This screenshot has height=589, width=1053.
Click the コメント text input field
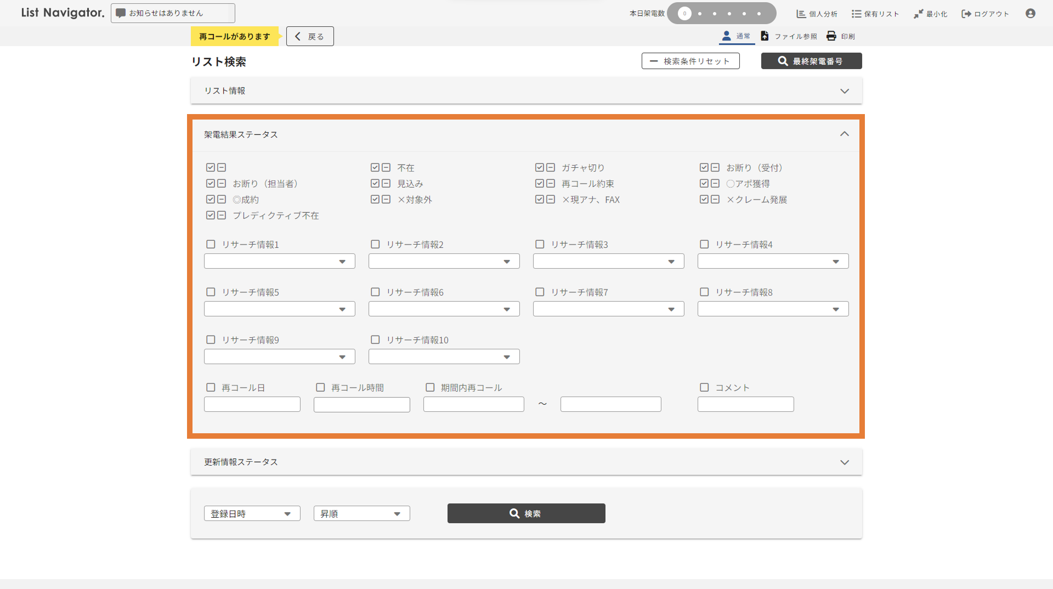745,405
